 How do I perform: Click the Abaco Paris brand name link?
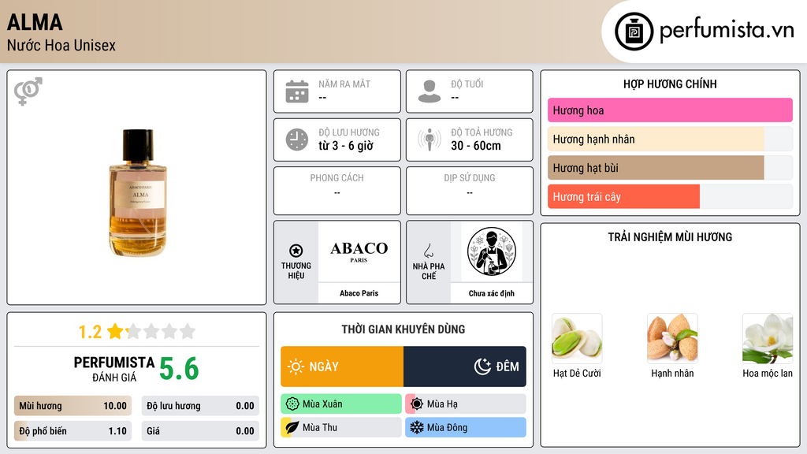359,293
